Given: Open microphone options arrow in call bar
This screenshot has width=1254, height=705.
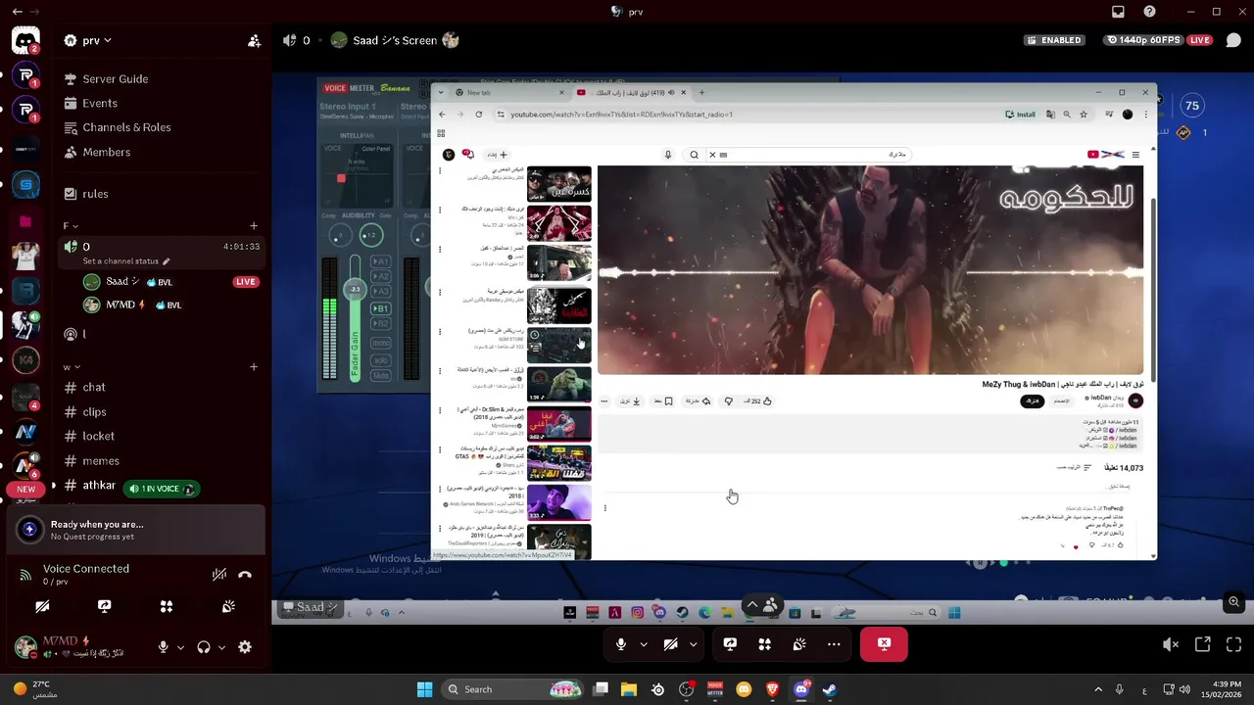Looking at the screenshot, I should pyautogui.click(x=644, y=644).
